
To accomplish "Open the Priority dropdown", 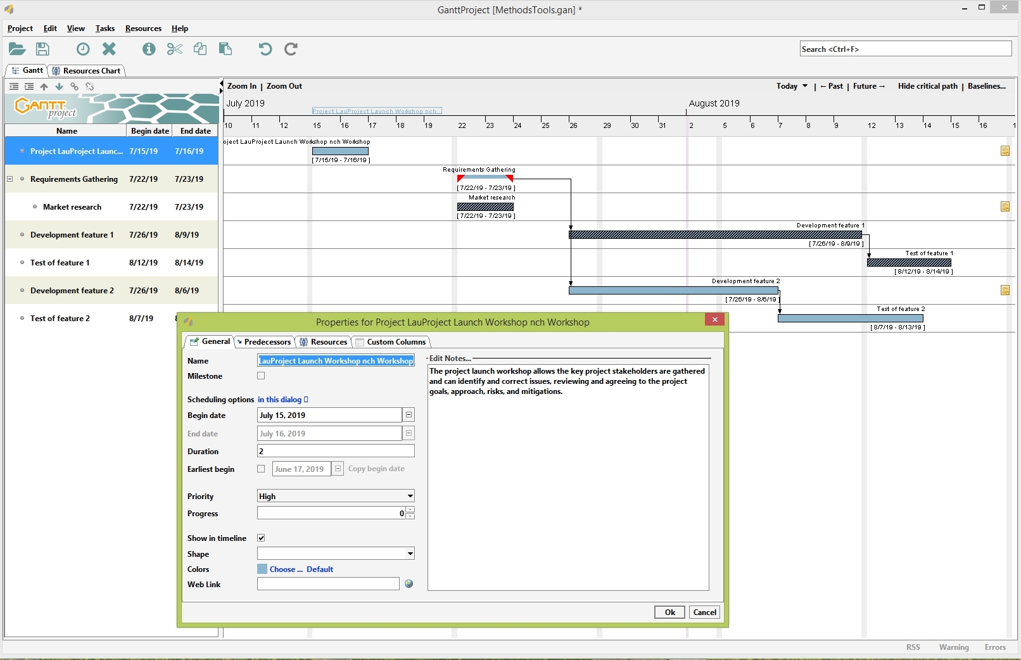I will coord(409,496).
